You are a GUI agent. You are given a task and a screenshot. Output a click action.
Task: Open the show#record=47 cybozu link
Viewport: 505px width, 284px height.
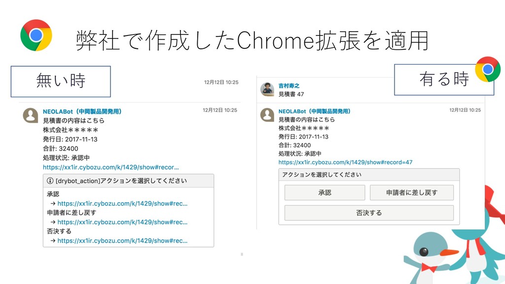point(345,162)
